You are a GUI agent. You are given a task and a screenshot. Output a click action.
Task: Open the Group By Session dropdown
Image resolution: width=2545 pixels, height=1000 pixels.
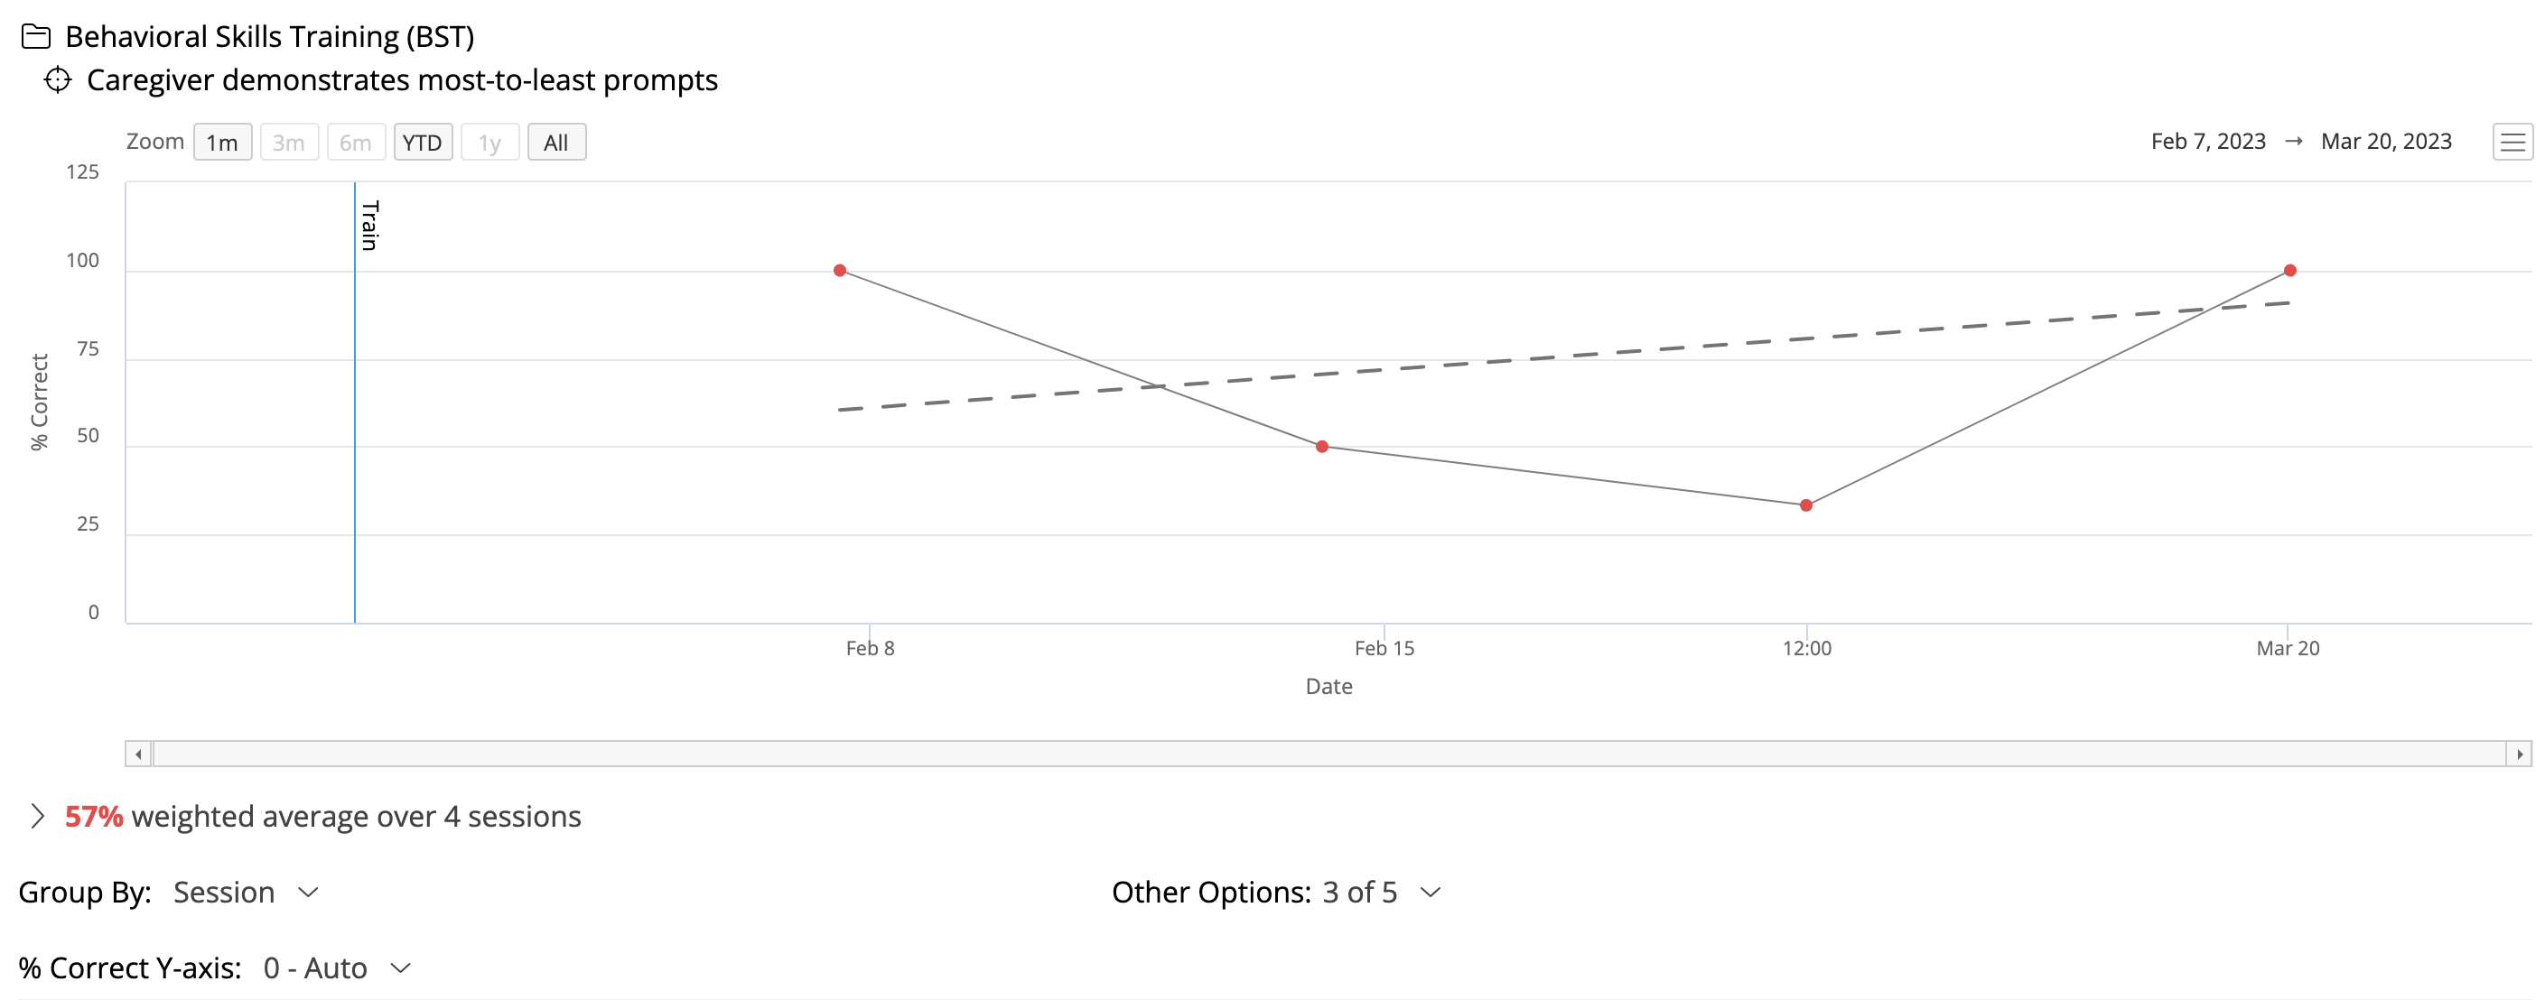point(243,893)
